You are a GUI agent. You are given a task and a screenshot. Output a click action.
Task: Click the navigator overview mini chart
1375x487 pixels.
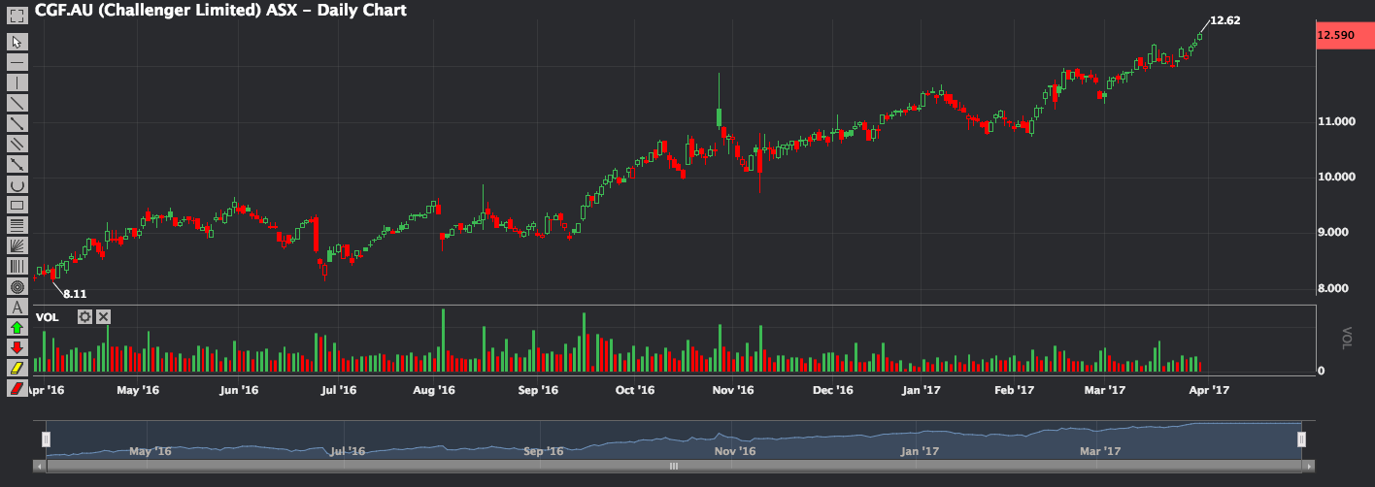pos(673,439)
